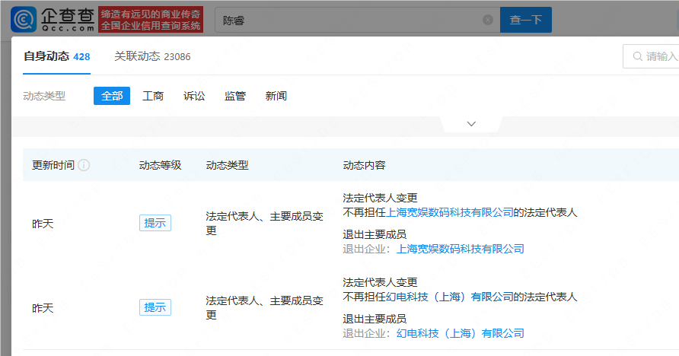Click the search field containing 陈睿

357,20
